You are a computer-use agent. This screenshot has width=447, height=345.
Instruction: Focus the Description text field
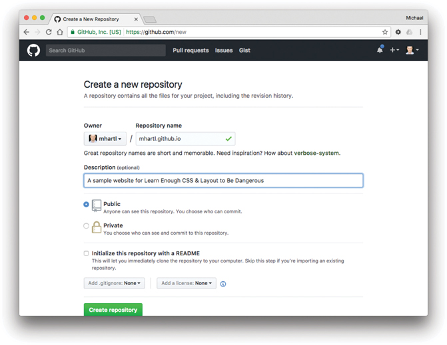coord(223,180)
